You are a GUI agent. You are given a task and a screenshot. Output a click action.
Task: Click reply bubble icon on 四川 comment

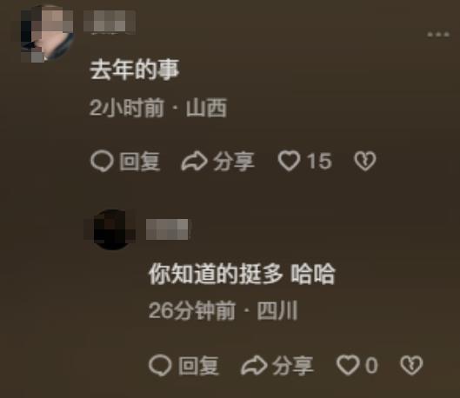pyautogui.click(x=160, y=365)
